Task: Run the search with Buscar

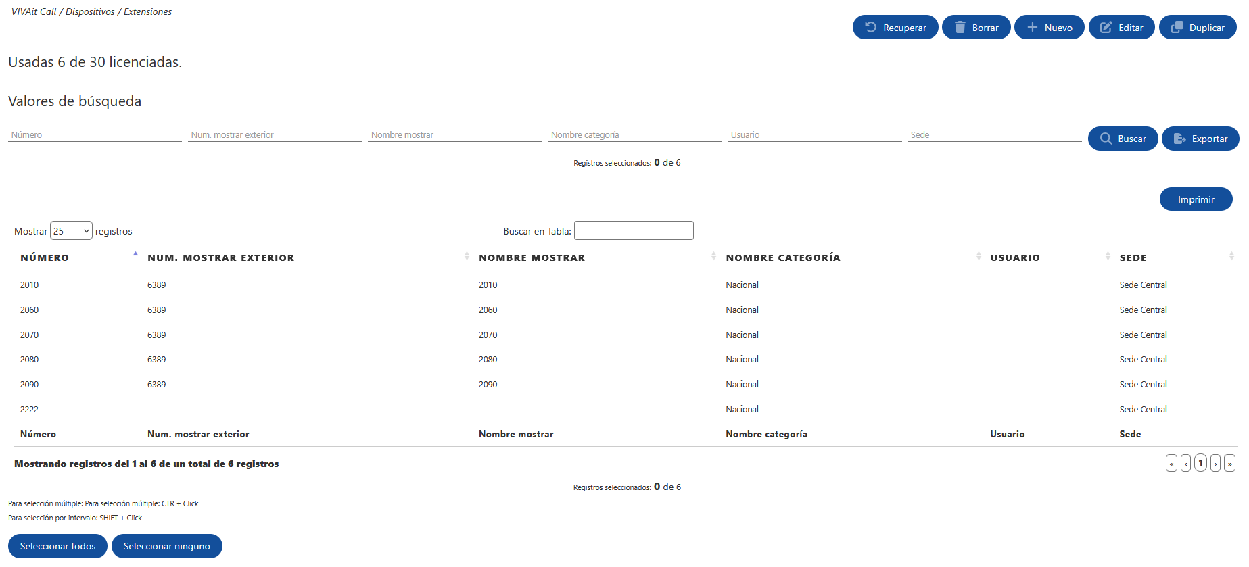Action: 1123,139
